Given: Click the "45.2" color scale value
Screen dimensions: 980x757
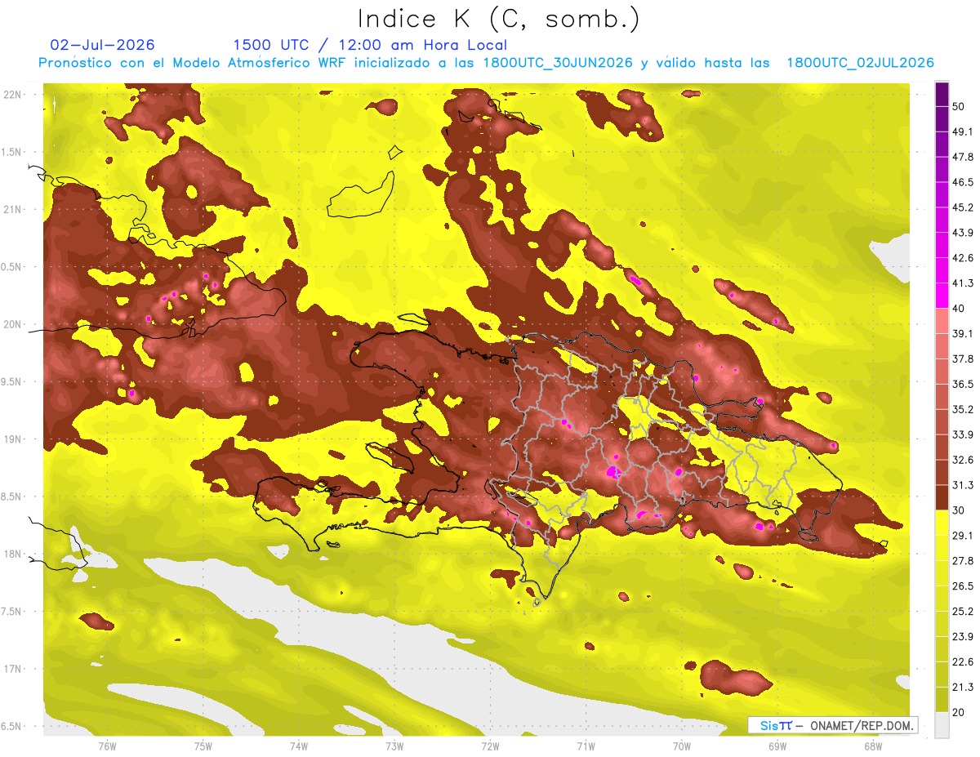Looking at the screenshot, I should [x=963, y=207].
